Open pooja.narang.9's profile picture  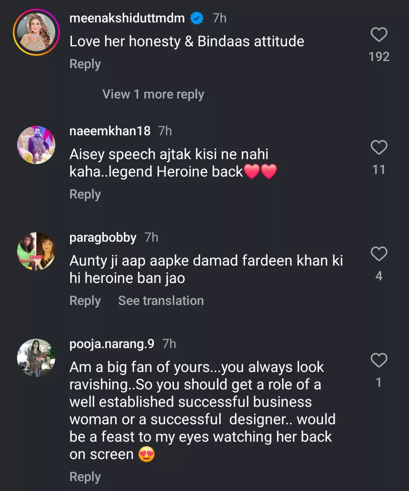click(x=36, y=358)
